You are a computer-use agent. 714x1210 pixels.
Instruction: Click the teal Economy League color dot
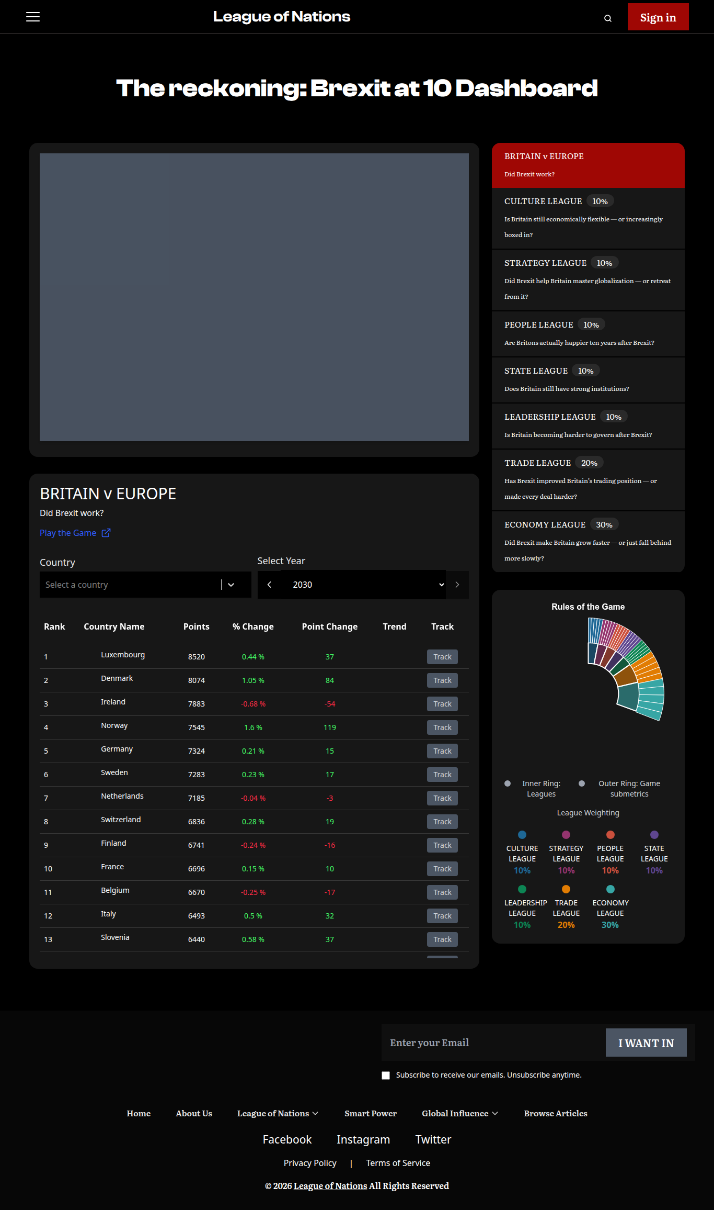pos(611,889)
